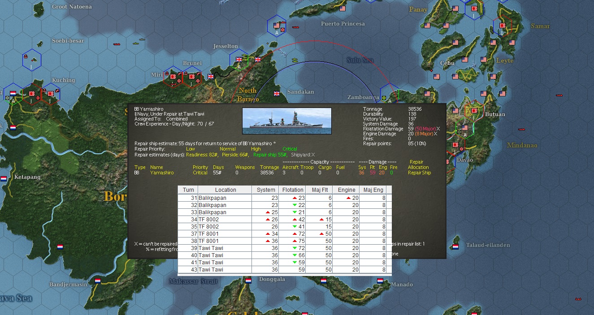Choose the Shipyard repair option
This screenshot has height=315, width=594.
coord(303,155)
